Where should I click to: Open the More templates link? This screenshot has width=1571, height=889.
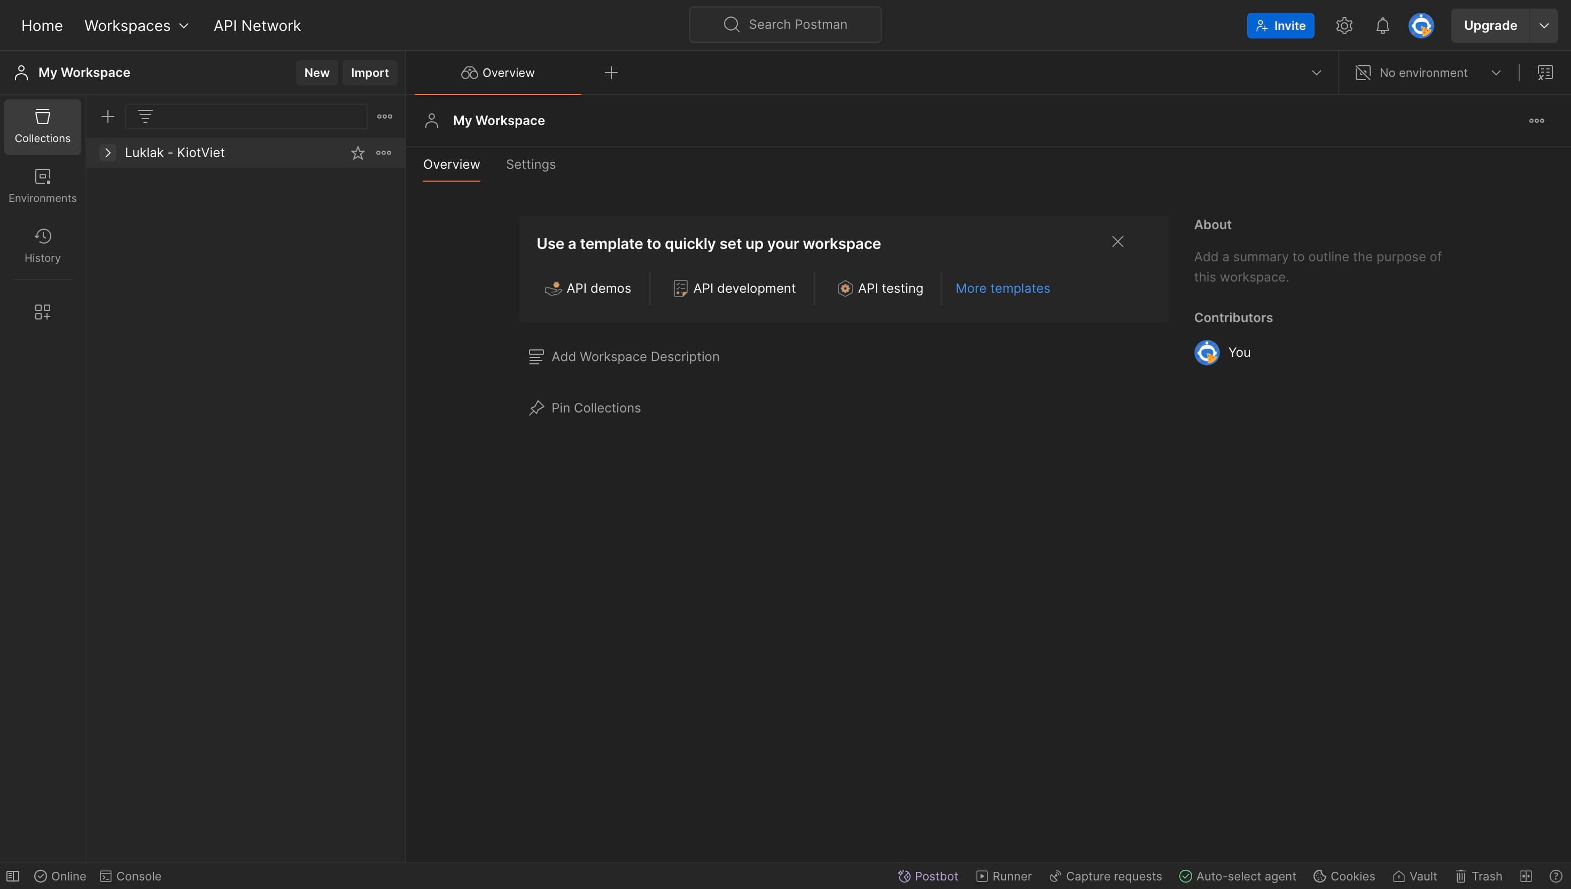coord(1002,288)
